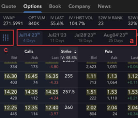Viewport: 138px width, 118px height.
Task: Click the 255 strike call bid 16.30
Action: 10,76
